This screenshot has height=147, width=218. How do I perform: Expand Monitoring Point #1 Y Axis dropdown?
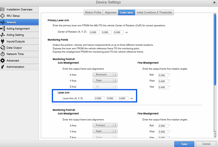pos(105,81)
